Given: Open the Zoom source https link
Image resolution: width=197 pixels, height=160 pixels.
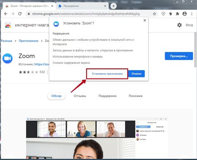Looking at the screenshot, I should coord(42,64).
